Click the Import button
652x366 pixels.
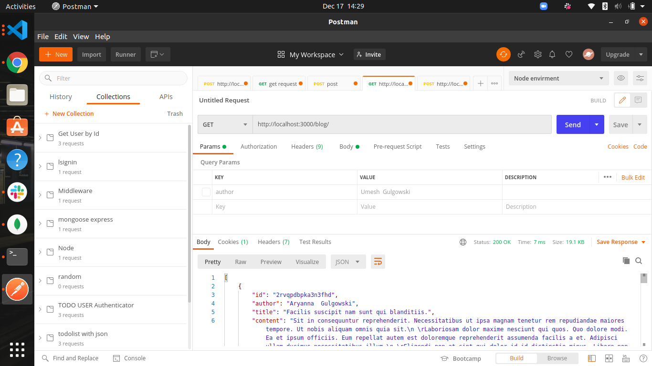pyautogui.click(x=92, y=54)
